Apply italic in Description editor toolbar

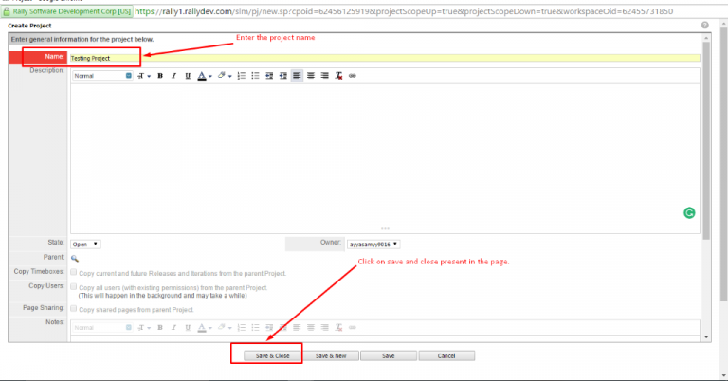tap(173, 76)
